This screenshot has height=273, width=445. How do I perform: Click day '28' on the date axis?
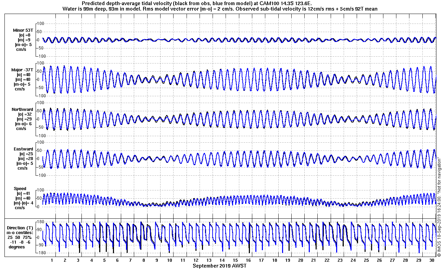(406, 260)
